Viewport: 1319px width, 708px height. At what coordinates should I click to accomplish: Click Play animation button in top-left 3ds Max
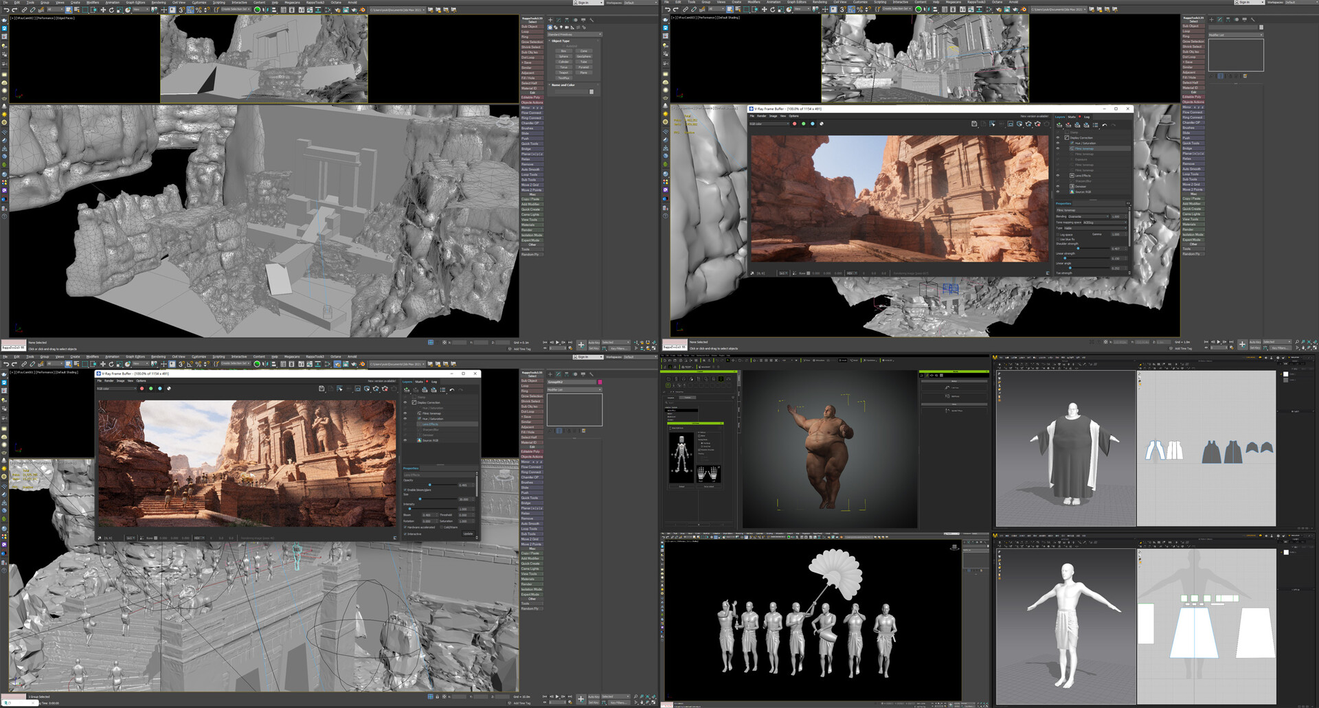pyautogui.click(x=557, y=342)
